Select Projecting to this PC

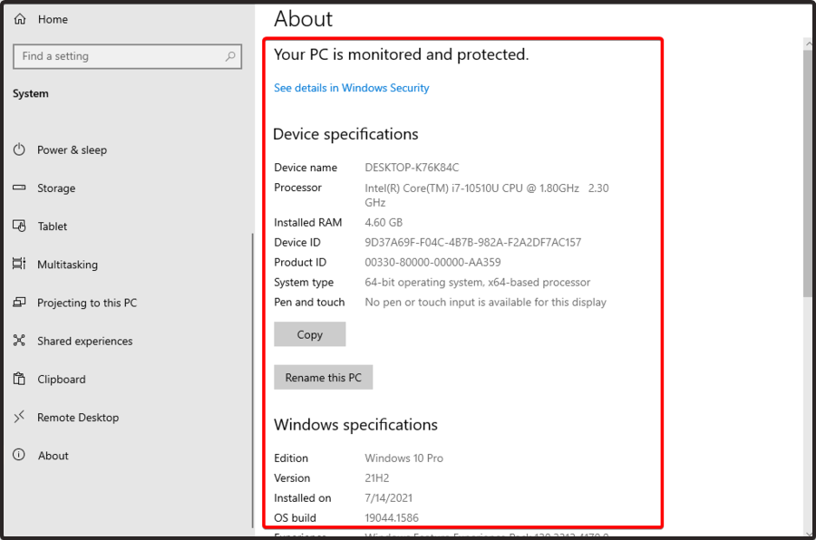87,303
